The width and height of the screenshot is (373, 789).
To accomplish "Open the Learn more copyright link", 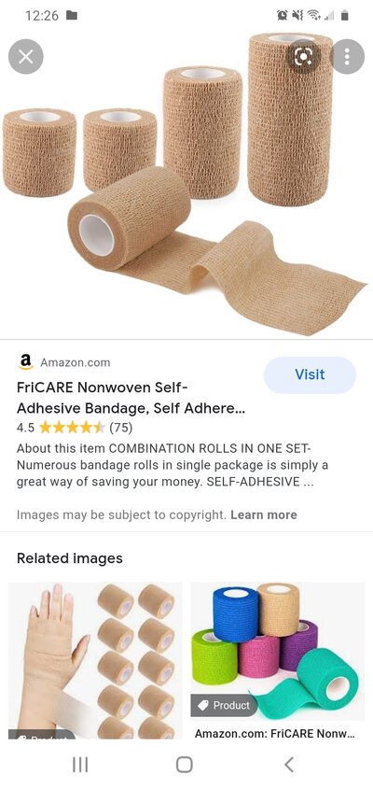I will tap(263, 514).
